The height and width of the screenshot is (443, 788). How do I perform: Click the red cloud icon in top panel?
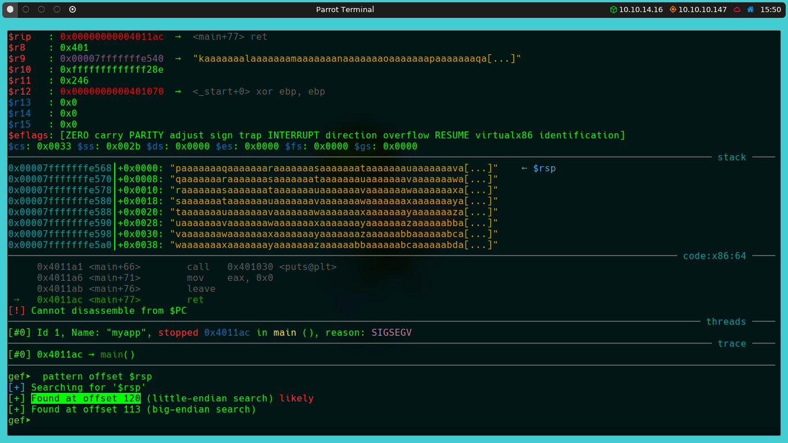tap(737, 9)
